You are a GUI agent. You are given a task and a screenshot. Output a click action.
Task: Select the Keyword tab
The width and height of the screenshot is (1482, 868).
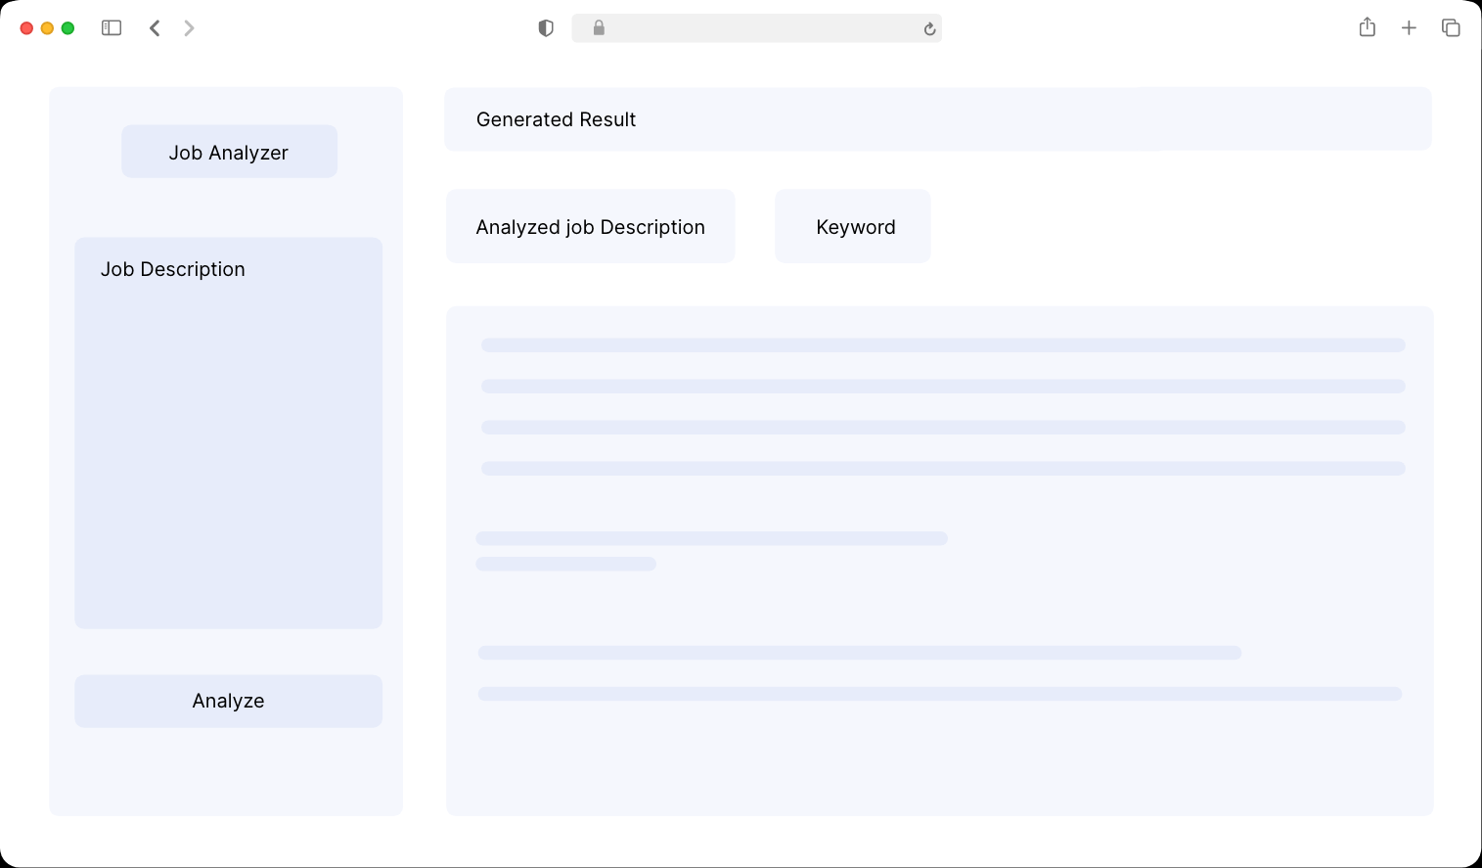coord(853,227)
